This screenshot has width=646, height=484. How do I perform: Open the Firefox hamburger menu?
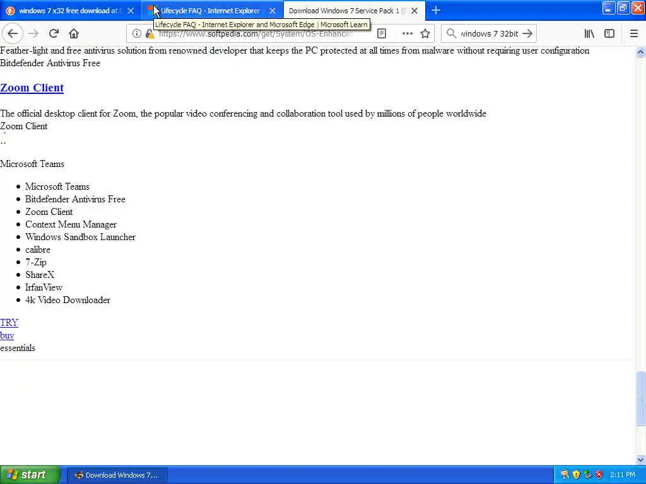(x=634, y=34)
